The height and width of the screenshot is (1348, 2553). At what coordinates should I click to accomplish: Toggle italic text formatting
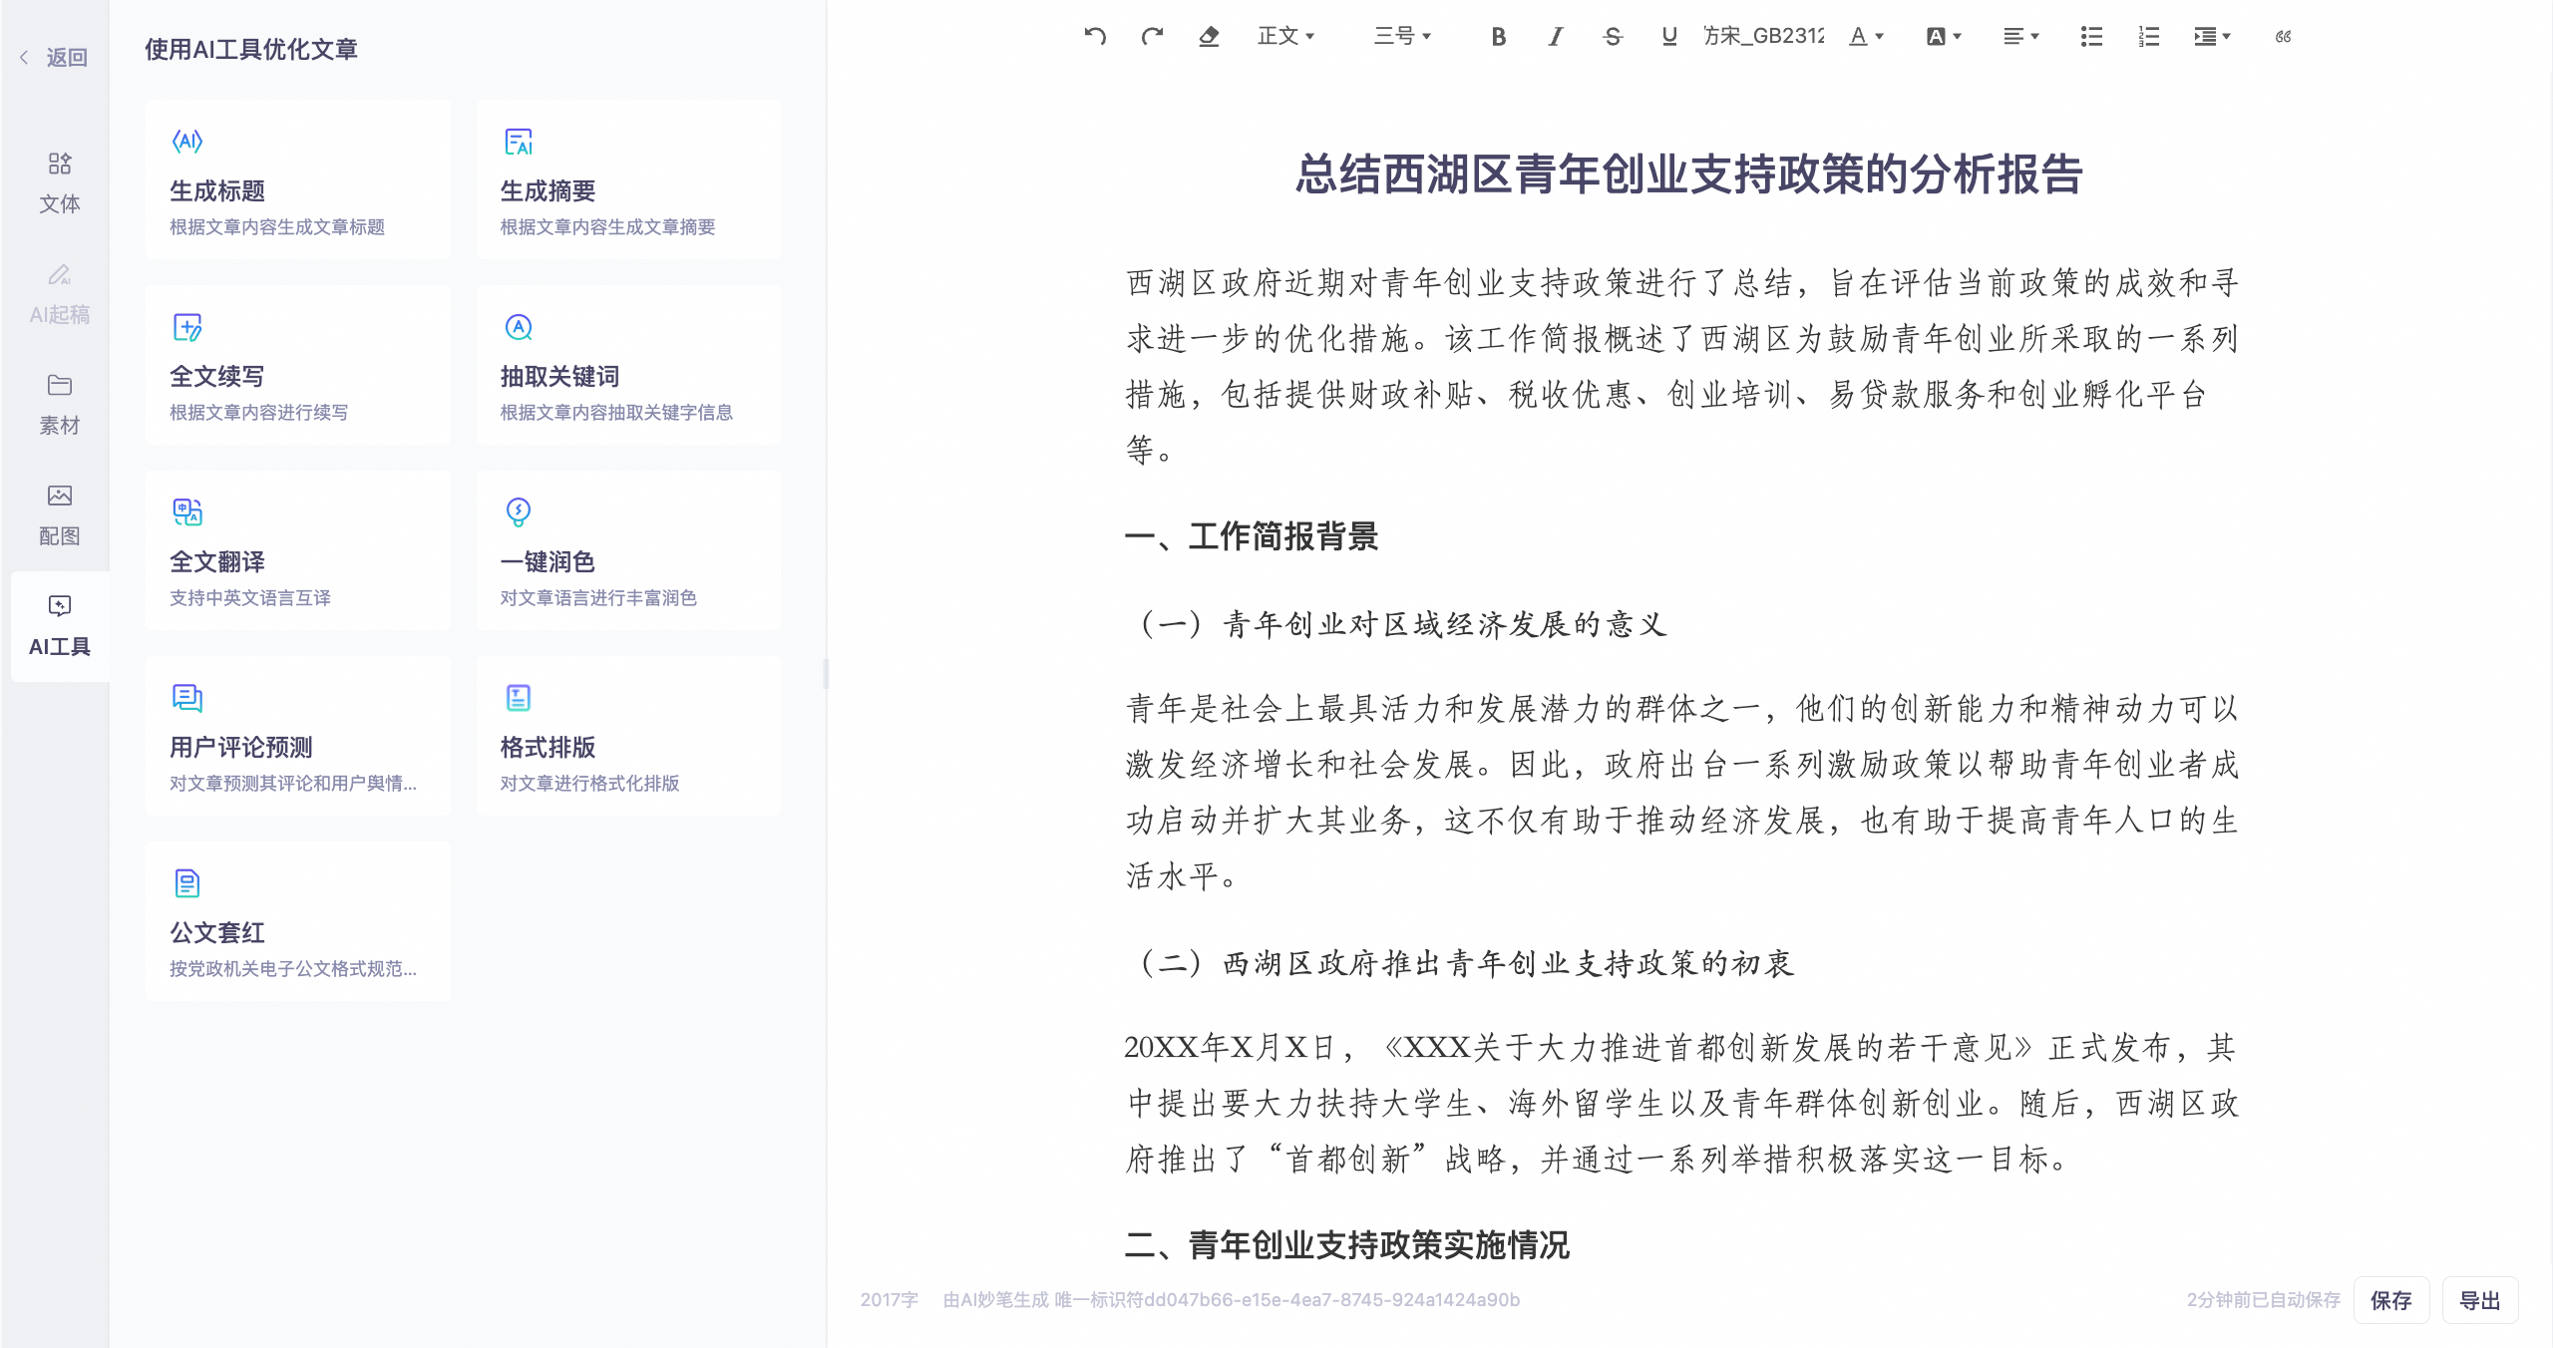tap(1556, 37)
